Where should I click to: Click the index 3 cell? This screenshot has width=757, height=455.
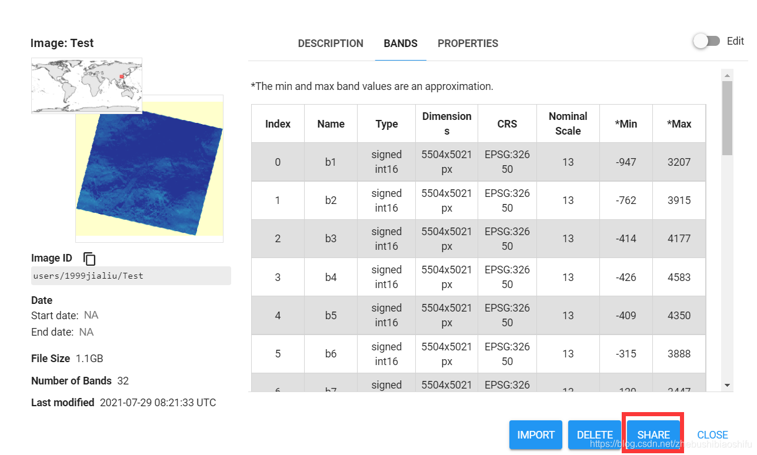click(x=278, y=277)
